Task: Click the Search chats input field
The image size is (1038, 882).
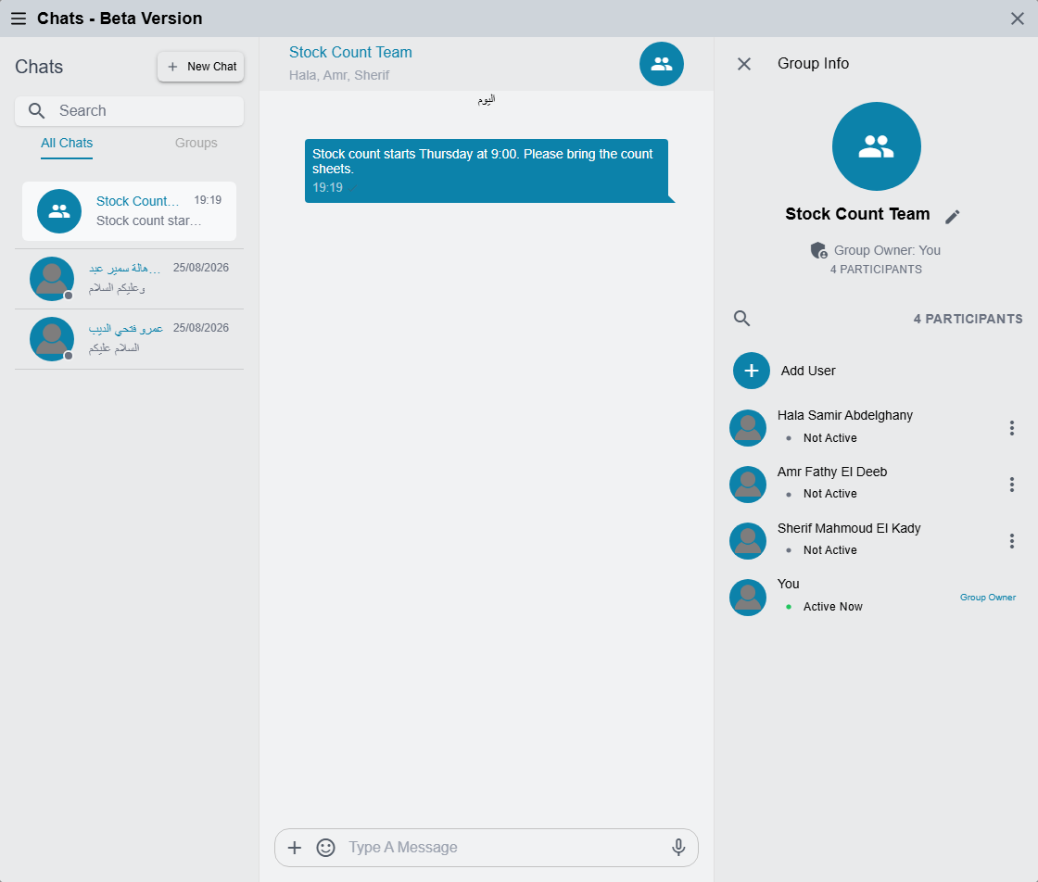Action: coord(129,111)
